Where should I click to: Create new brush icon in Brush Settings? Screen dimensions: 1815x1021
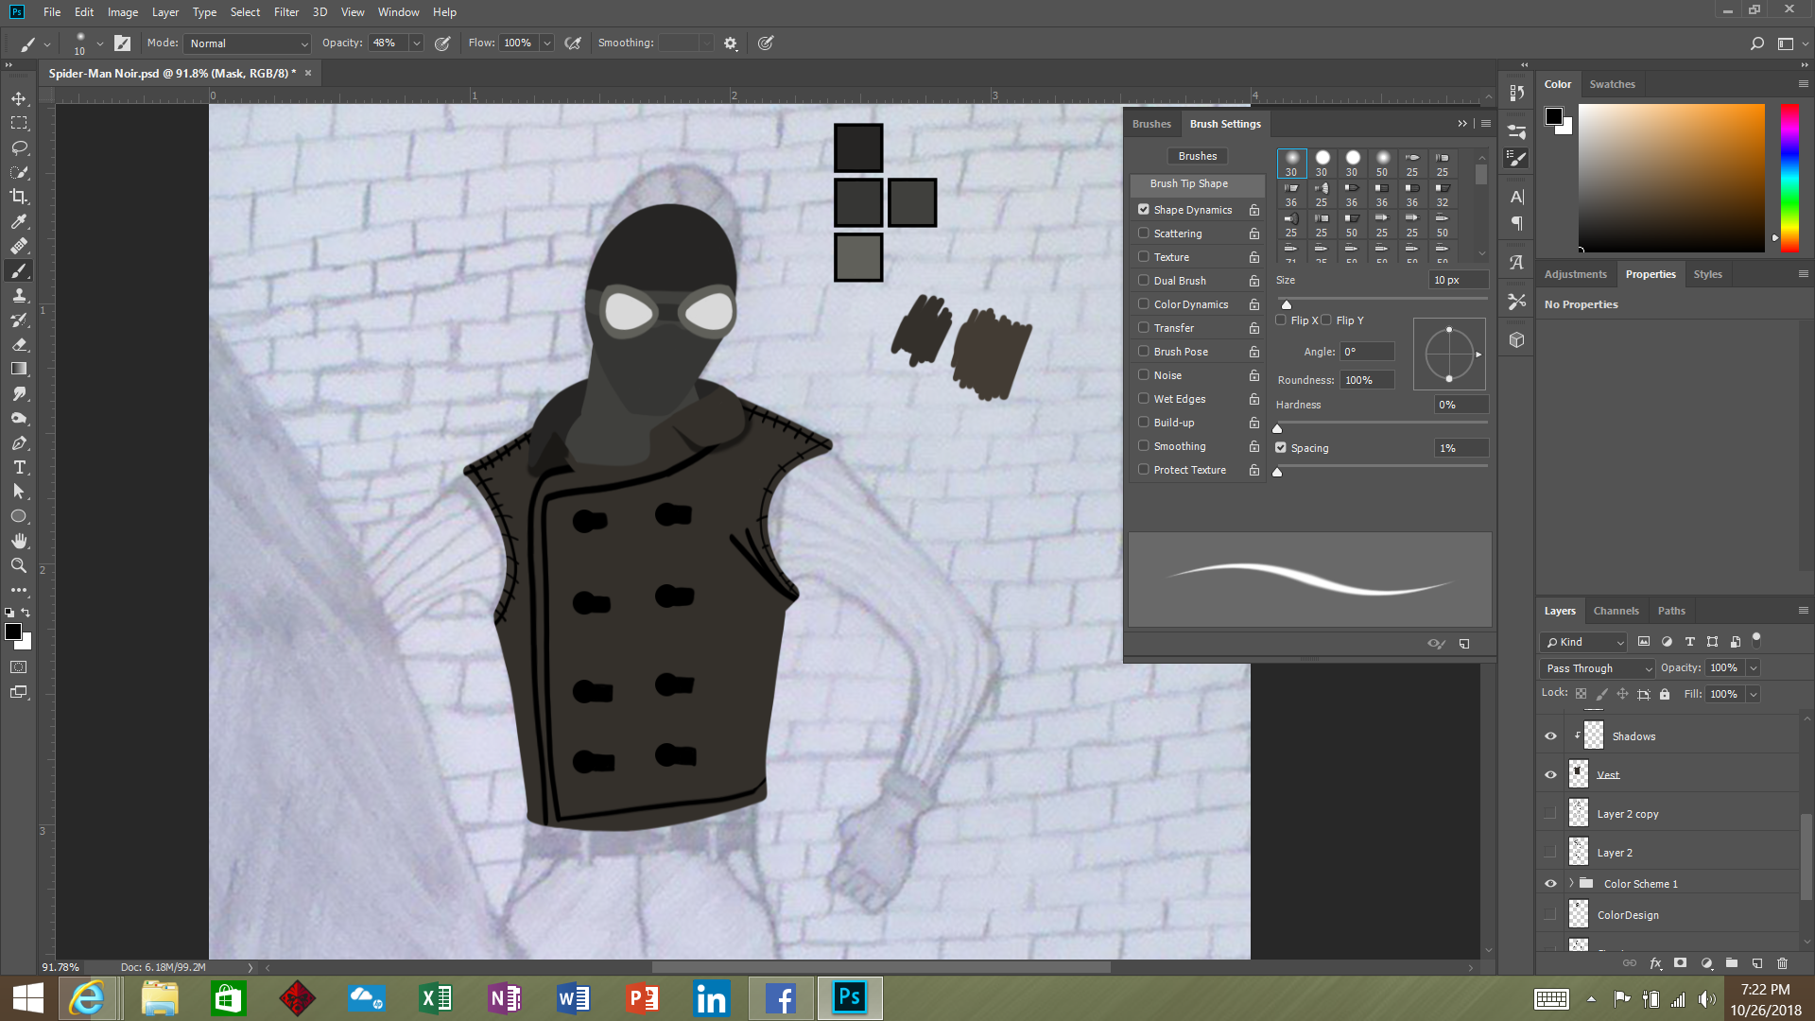click(1464, 644)
